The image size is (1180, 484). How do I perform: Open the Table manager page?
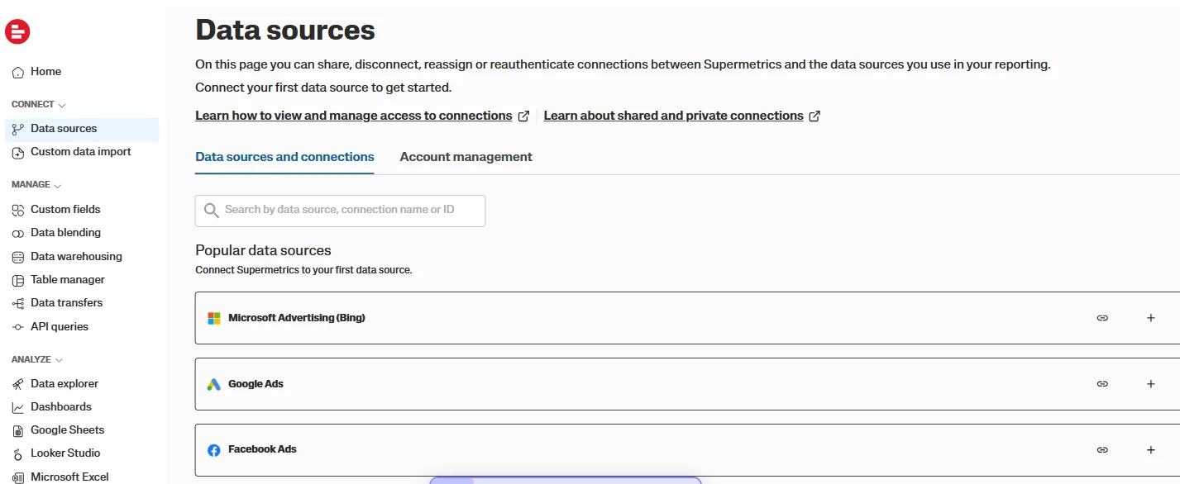click(68, 280)
